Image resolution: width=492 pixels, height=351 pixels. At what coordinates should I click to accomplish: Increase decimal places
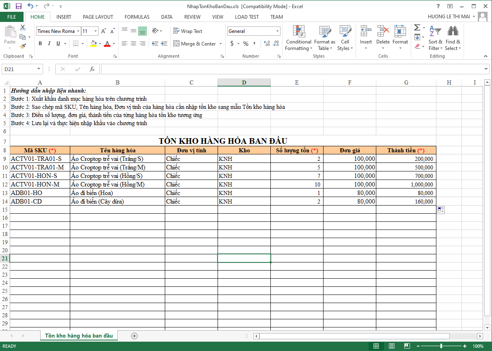click(x=267, y=43)
